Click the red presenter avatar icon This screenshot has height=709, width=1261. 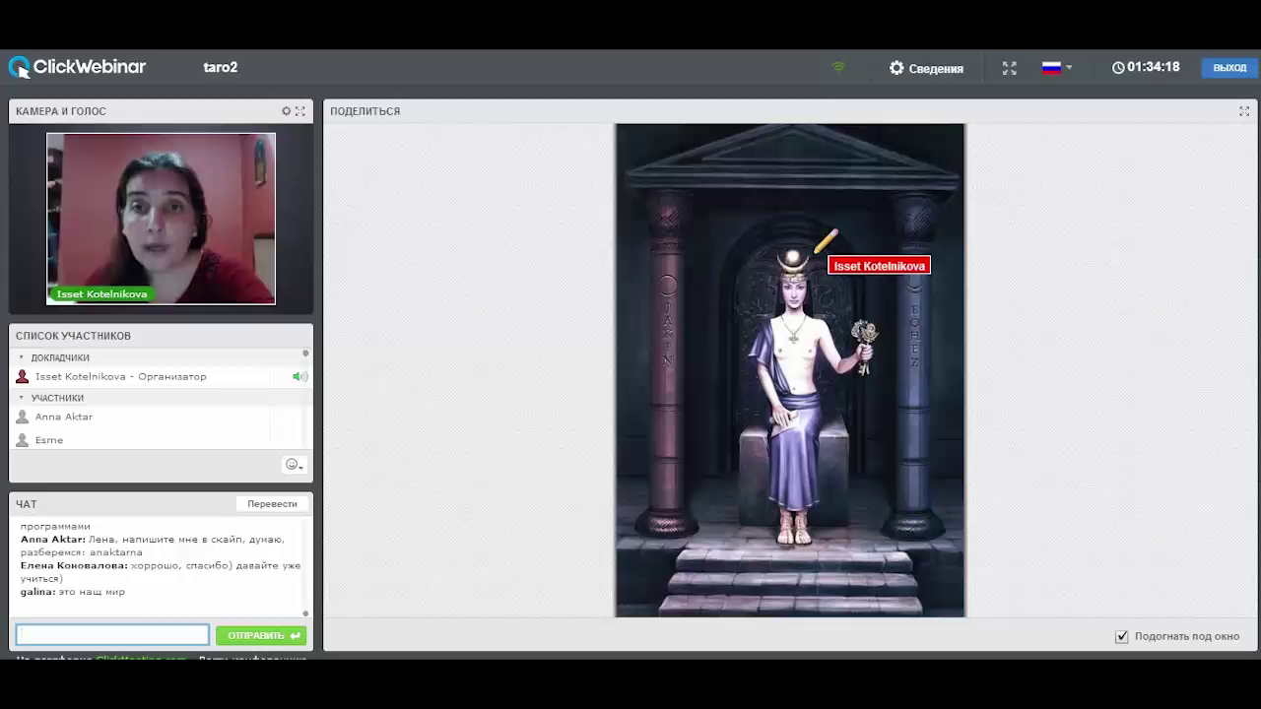[22, 376]
